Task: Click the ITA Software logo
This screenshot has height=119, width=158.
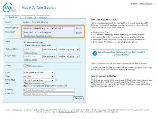Action: tap(9, 8)
